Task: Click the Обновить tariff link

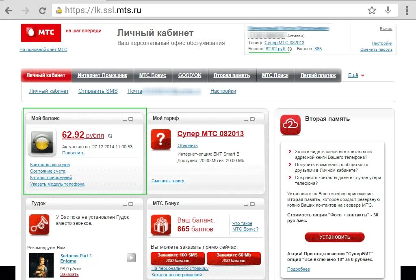Action: tap(188, 146)
